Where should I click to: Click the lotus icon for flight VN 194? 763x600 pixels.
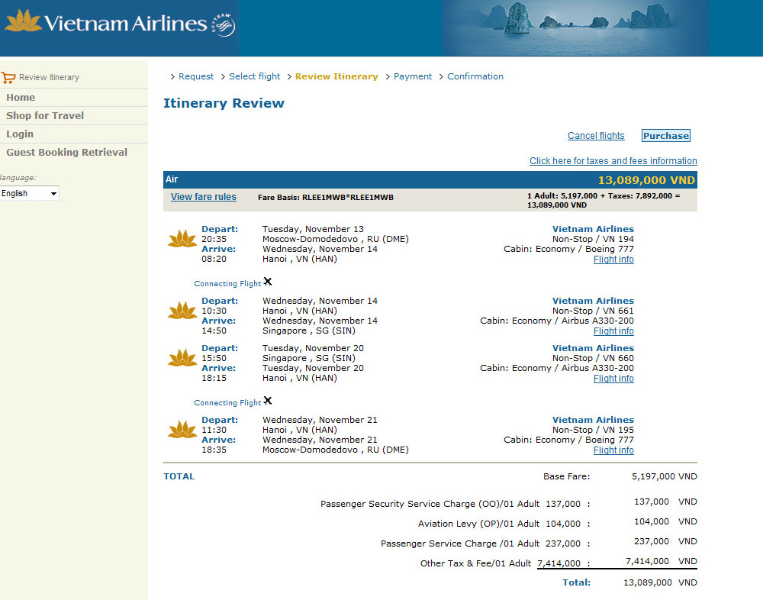pyautogui.click(x=182, y=239)
